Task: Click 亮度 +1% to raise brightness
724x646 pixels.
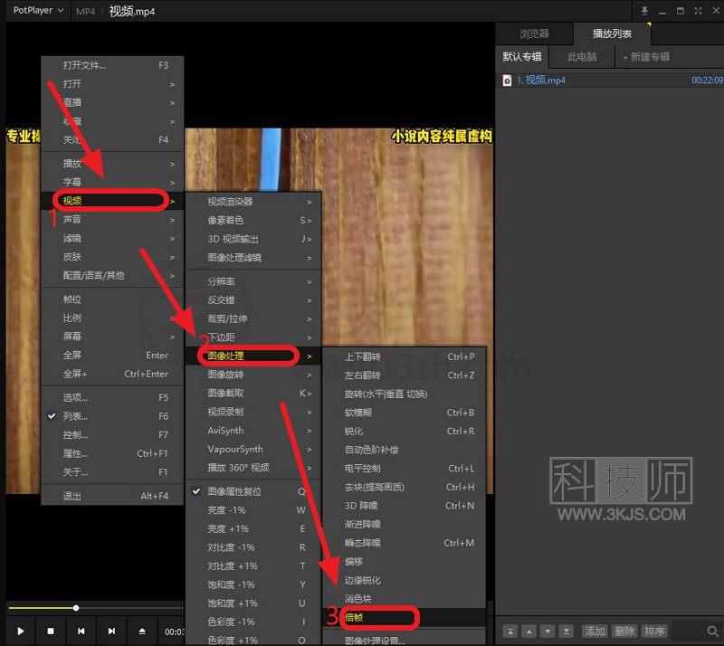Action: 253,528
